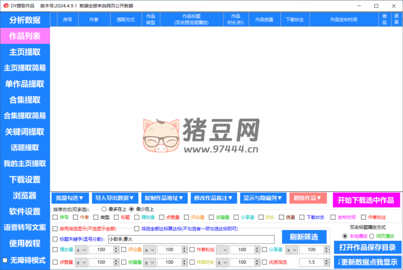Tick the 作者 sort checkbox
Screen dimensions: 403x270
point(75,217)
